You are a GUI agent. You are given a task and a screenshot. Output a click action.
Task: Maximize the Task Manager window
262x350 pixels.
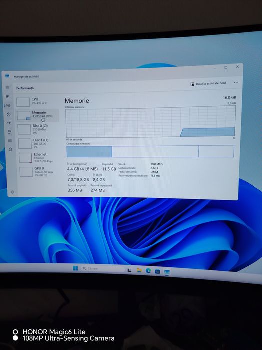point(226,67)
